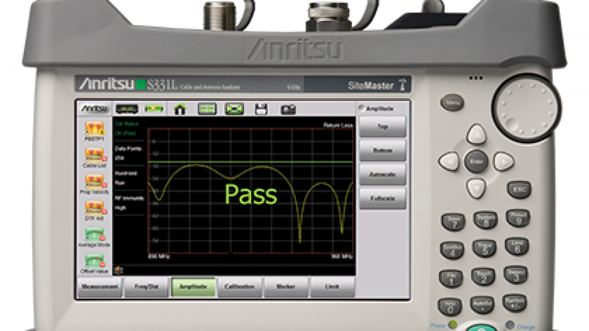589x331 pixels.
Task: Tap the 8 key on the keypad
Action: click(x=485, y=220)
